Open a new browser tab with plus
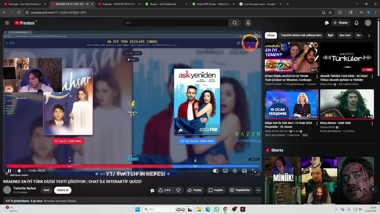Screen dimensions: 380x214 (x=288, y=4)
